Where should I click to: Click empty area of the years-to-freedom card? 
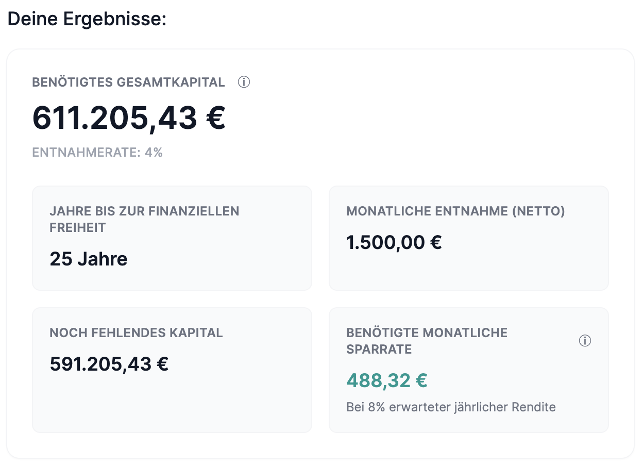coord(232,263)
